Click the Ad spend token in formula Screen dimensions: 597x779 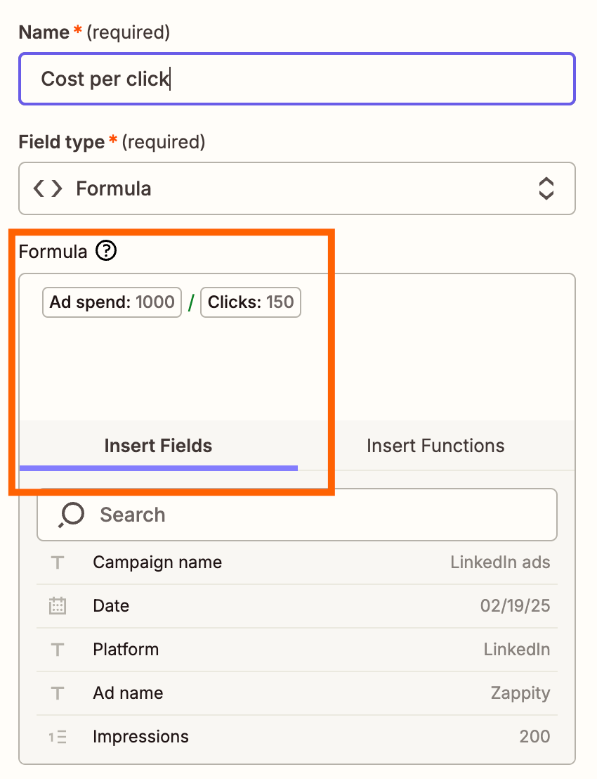112,302
